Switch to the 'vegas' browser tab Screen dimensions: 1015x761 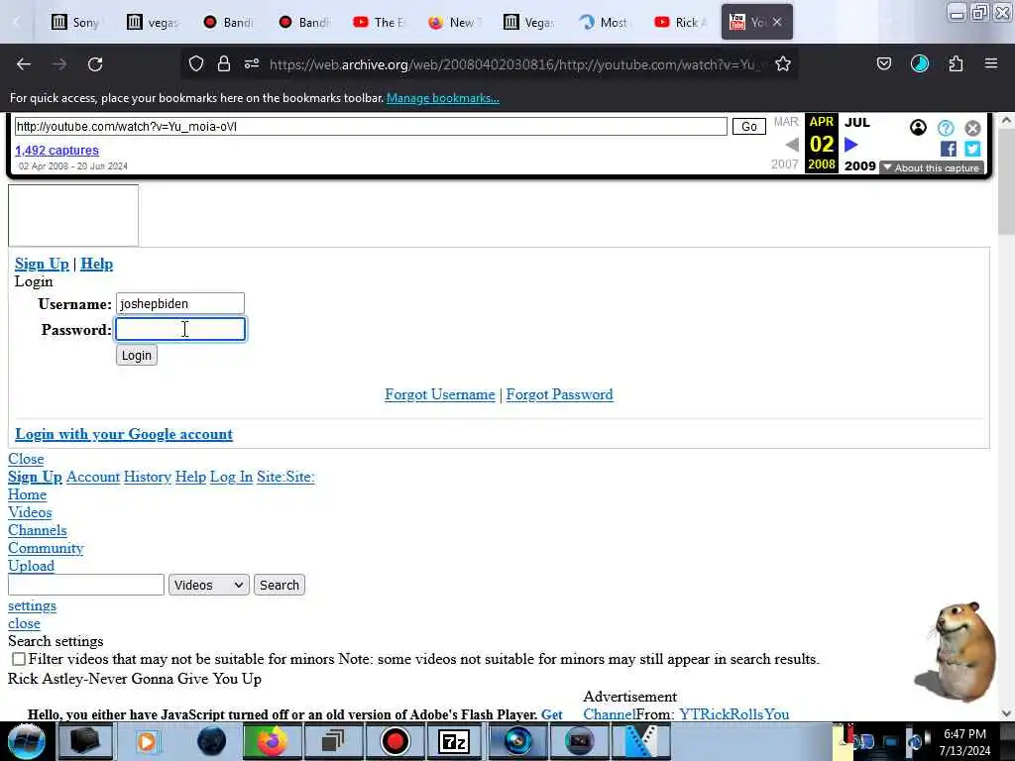[x=153, y=22]
